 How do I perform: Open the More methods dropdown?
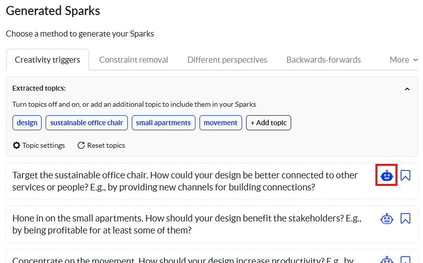(x=403, y=60)
